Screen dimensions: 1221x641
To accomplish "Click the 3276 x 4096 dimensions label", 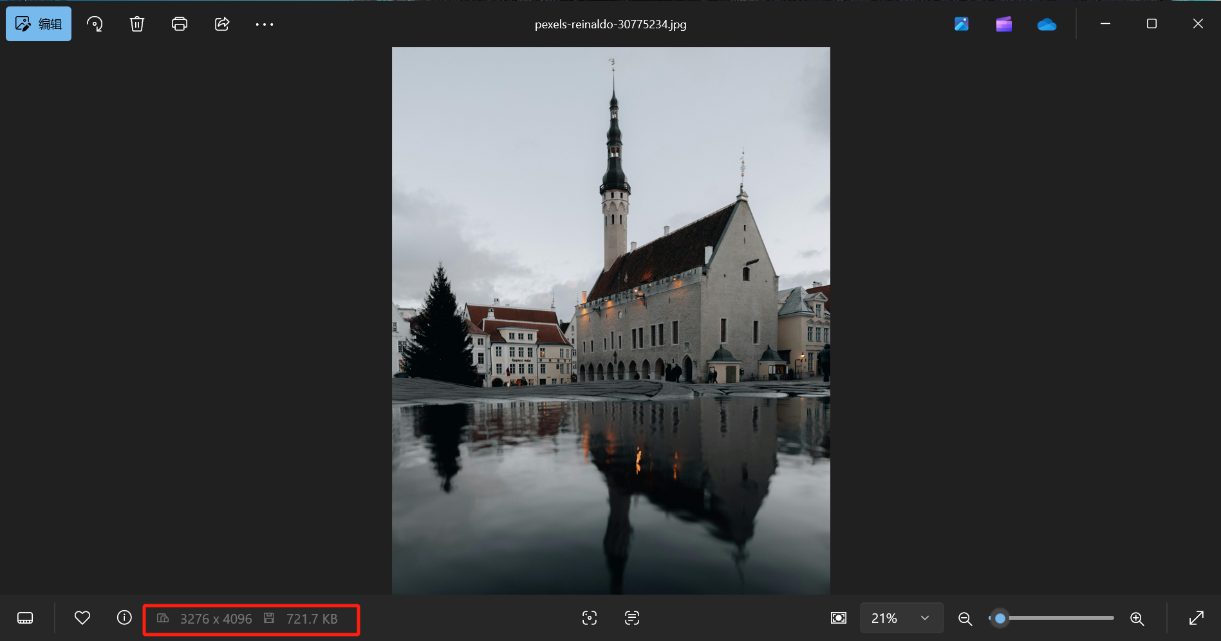I will [216, 618].
